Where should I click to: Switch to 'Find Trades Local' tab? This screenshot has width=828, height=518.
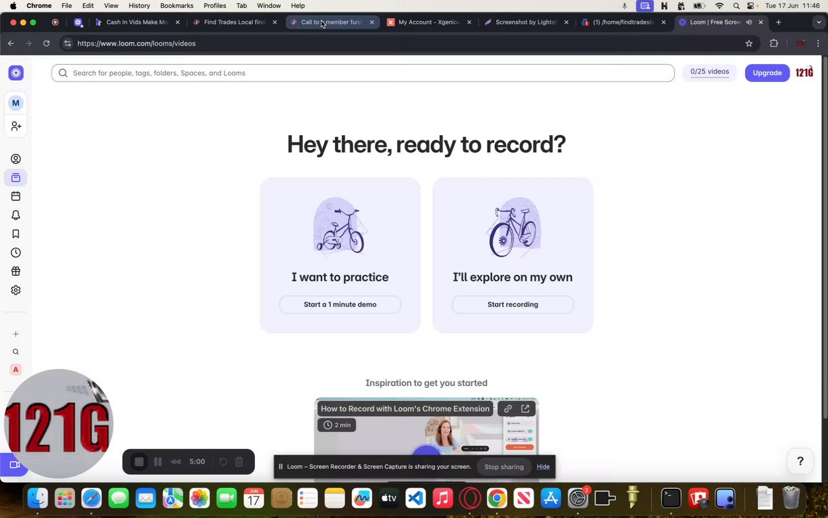(x=234, y=22)
